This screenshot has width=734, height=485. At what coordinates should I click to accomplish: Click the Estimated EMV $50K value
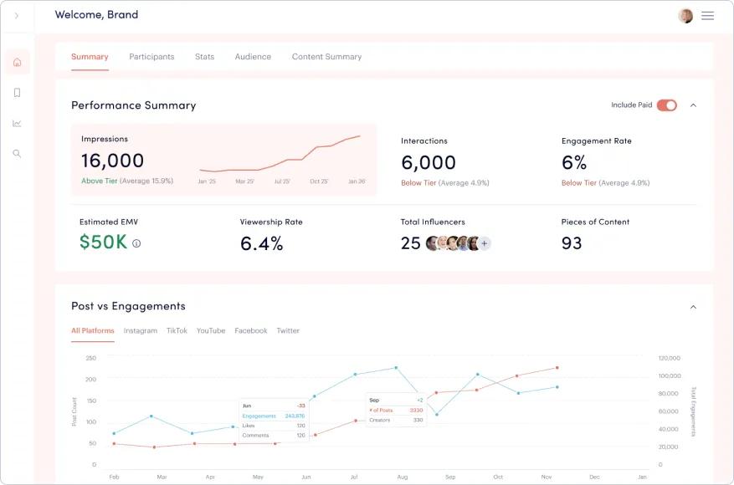(103, 242)
